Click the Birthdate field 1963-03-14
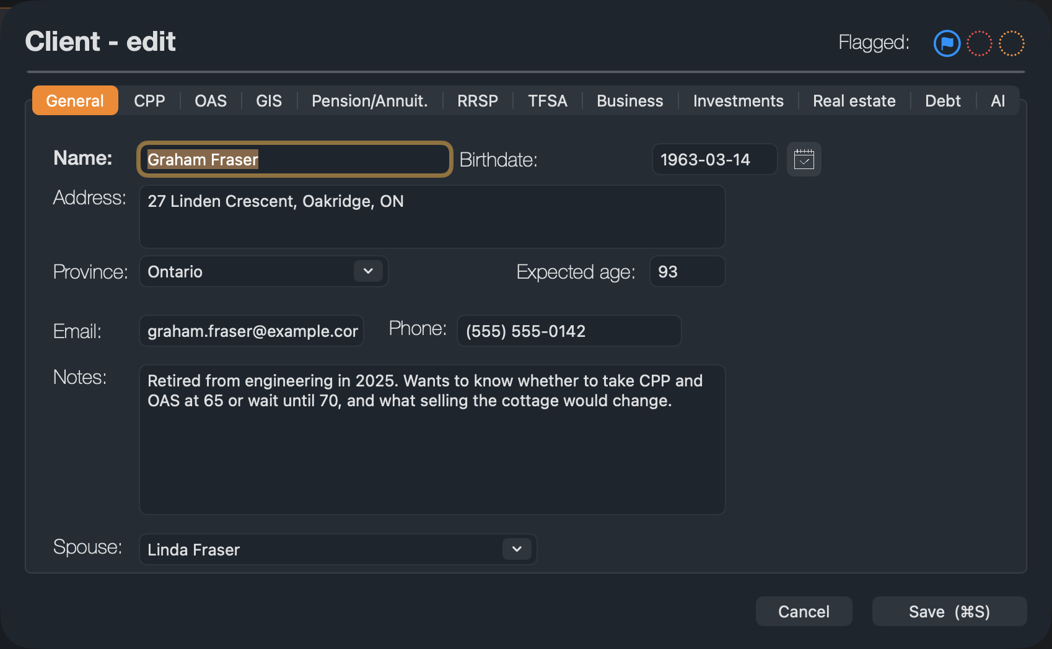Viewport: 1052px width, 649px height. tap(714, 159)
